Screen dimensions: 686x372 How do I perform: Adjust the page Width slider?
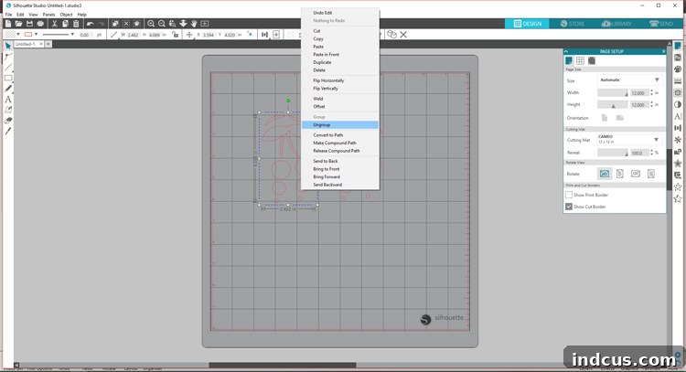[x=613, y=92]
